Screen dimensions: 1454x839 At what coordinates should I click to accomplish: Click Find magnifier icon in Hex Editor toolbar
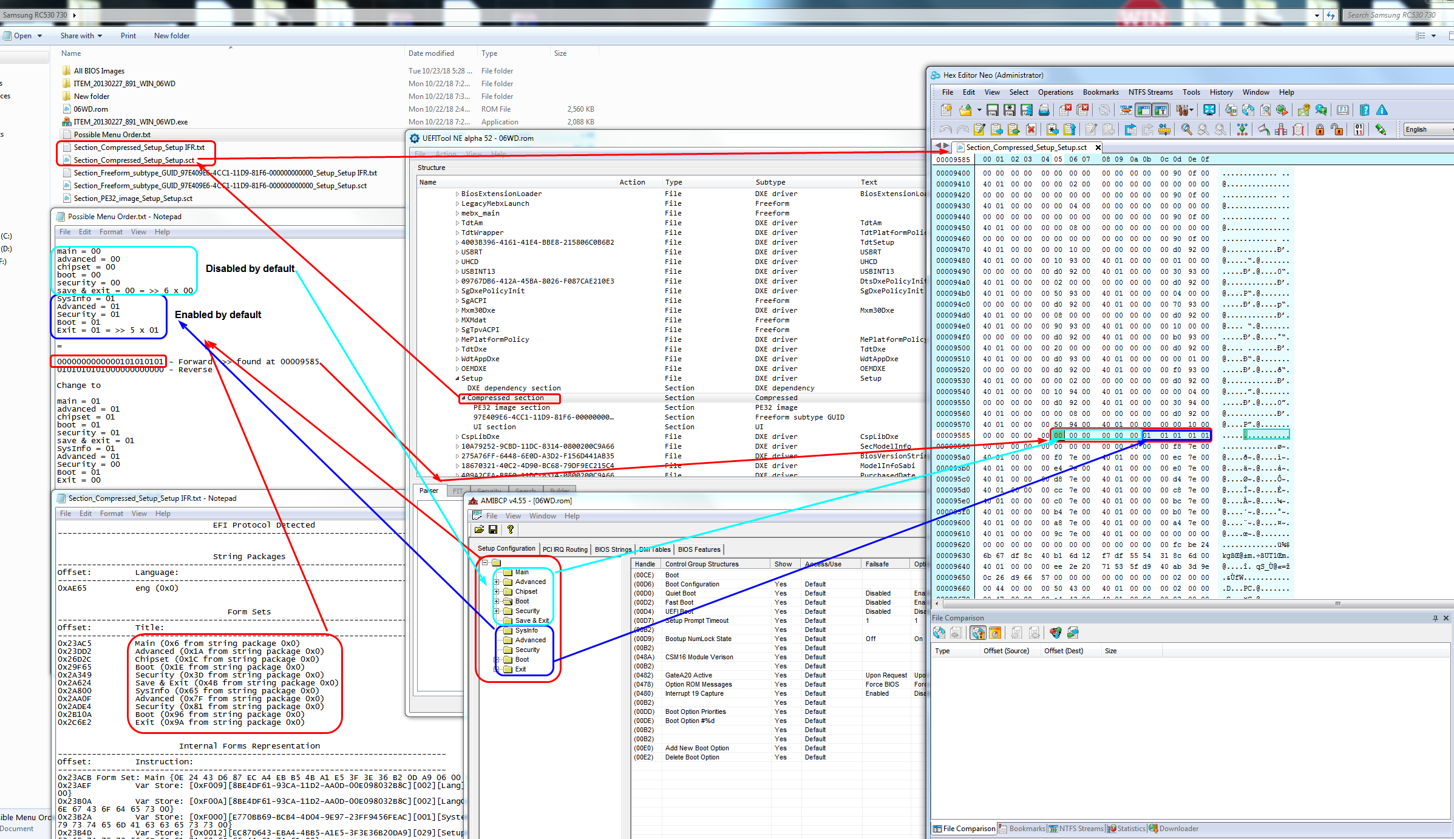(x=1186, y=129)
